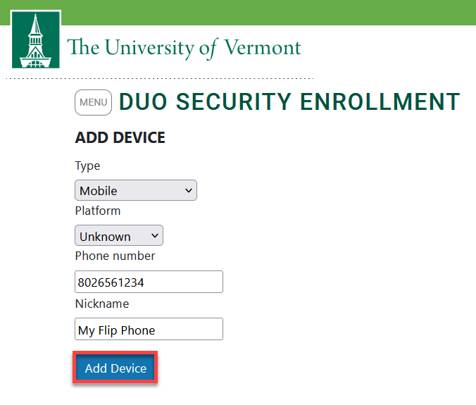The height and width of the screenshot is (405, 476).
Task: Click the Phone number field label
Action: 115,256
